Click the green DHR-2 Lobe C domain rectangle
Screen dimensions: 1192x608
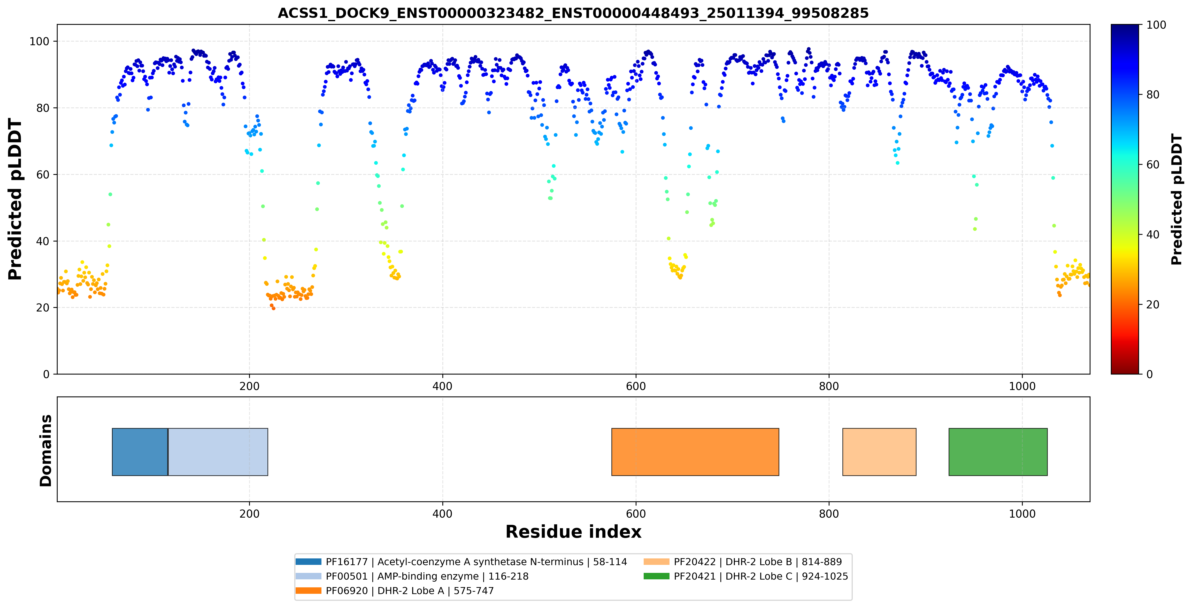click(x=998, y=452)
